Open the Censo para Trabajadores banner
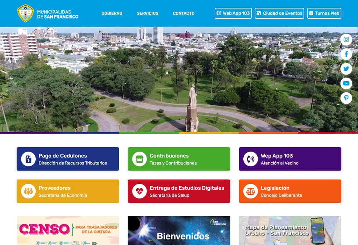 [68, 230]
